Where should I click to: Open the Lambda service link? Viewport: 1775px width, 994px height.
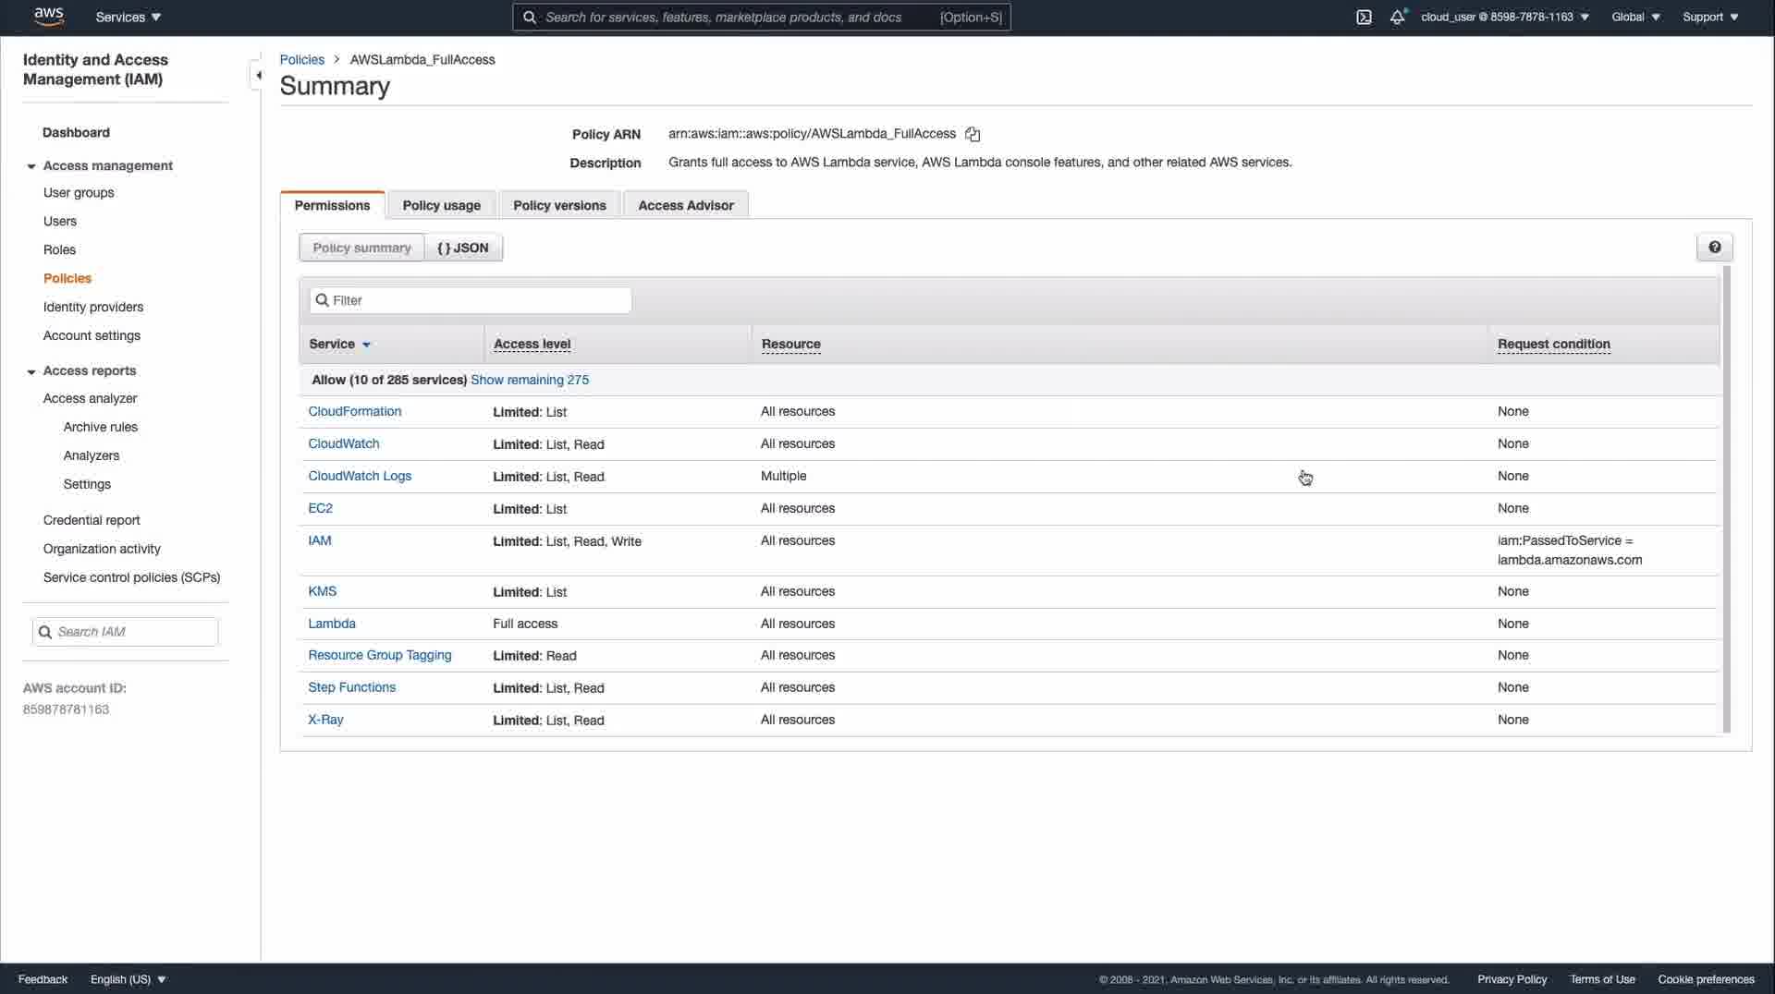(x=332, y=624)
